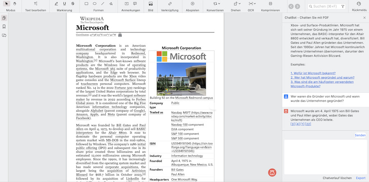Close the ChatBot panel
The width and height of the screenshot is (369, 182).
click(364, 18)
